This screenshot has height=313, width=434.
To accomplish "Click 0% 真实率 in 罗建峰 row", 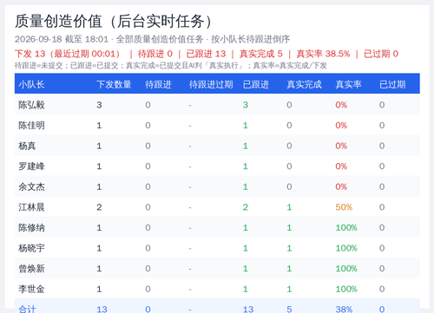I will 341,166.
